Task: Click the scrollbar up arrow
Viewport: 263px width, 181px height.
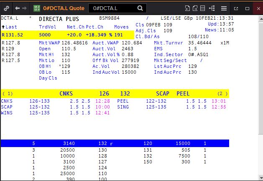Action: (x=260, y=18)
